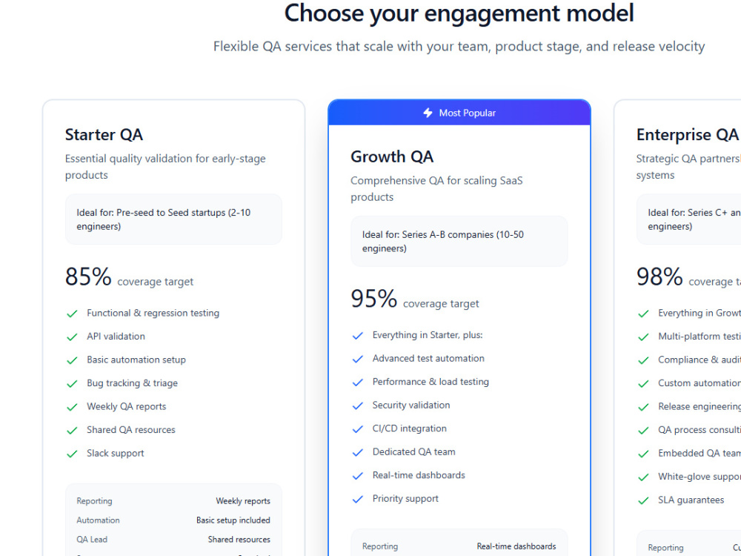This screenshot has width=741, height=556.
Task: Click checkmark next to Priority support
Action: tap(358, 499)
